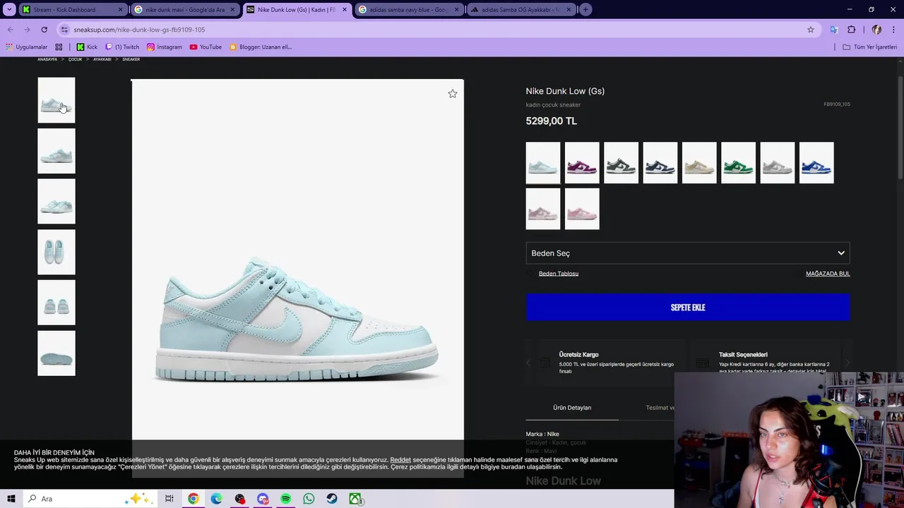Image resolution: width=904 pixels, height=508 pixels.
Task: Open new browser tab with plus button
Action: [585, 10]
